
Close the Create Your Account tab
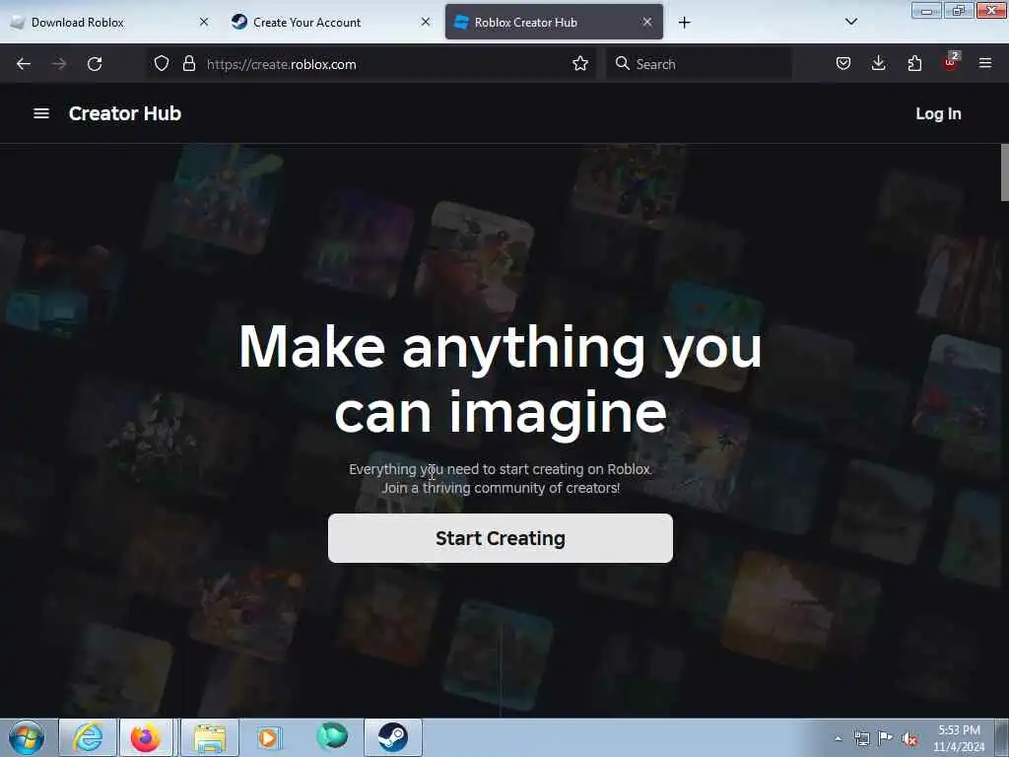pyautogui.click(x=426, y=22)
